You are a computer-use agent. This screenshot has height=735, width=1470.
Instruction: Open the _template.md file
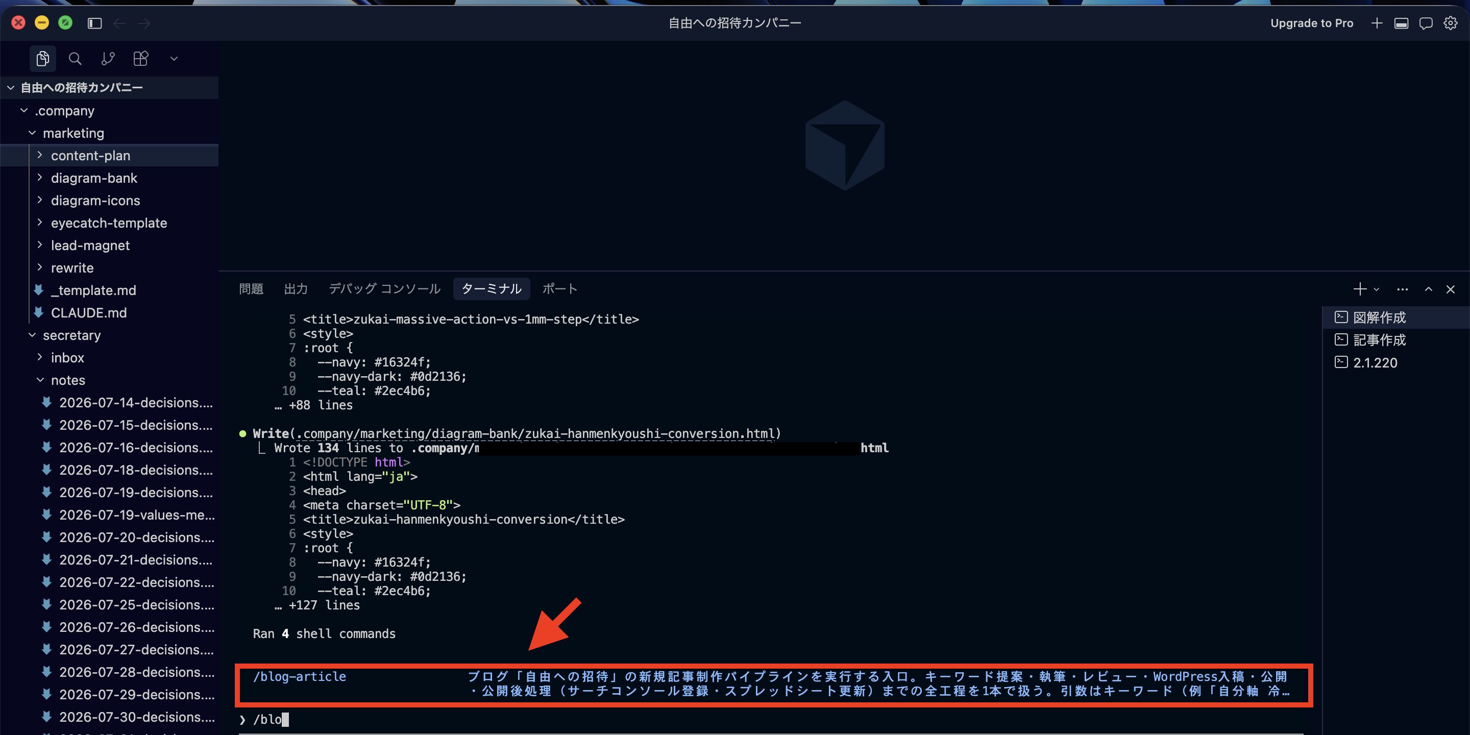(109, 290)
